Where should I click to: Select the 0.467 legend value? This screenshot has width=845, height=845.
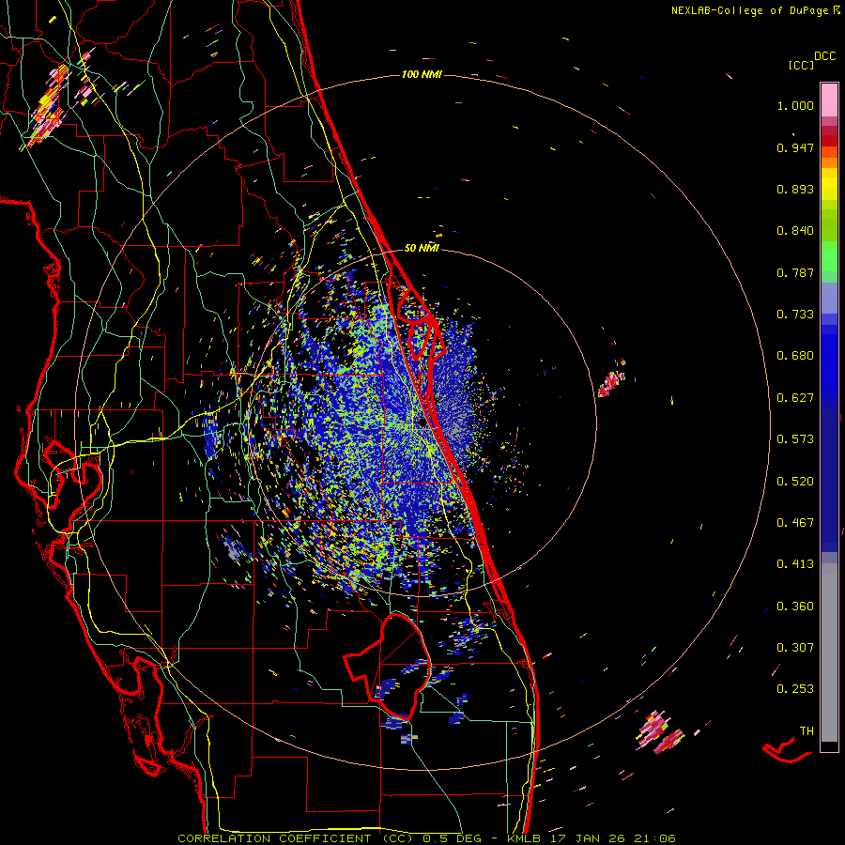795,523
